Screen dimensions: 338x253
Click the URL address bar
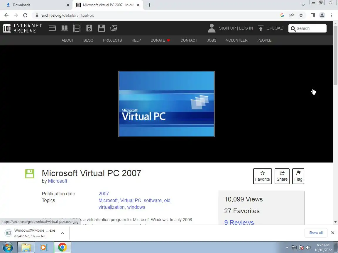coord(155,15)
